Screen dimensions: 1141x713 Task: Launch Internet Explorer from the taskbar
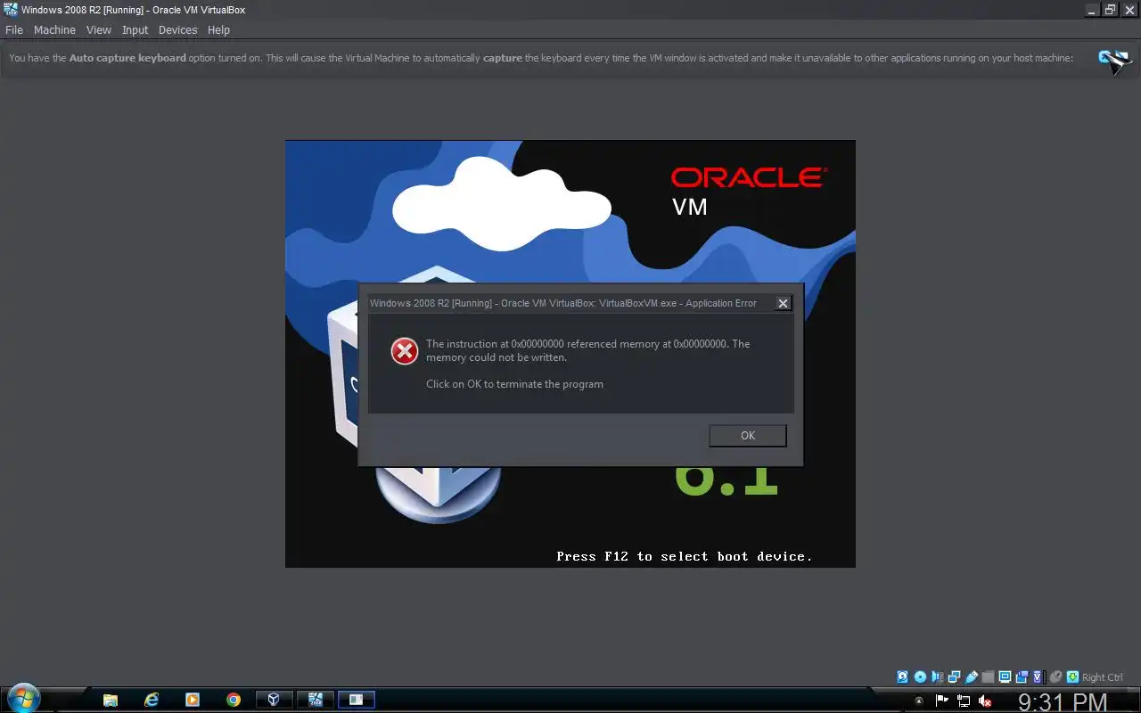[152, 700]
